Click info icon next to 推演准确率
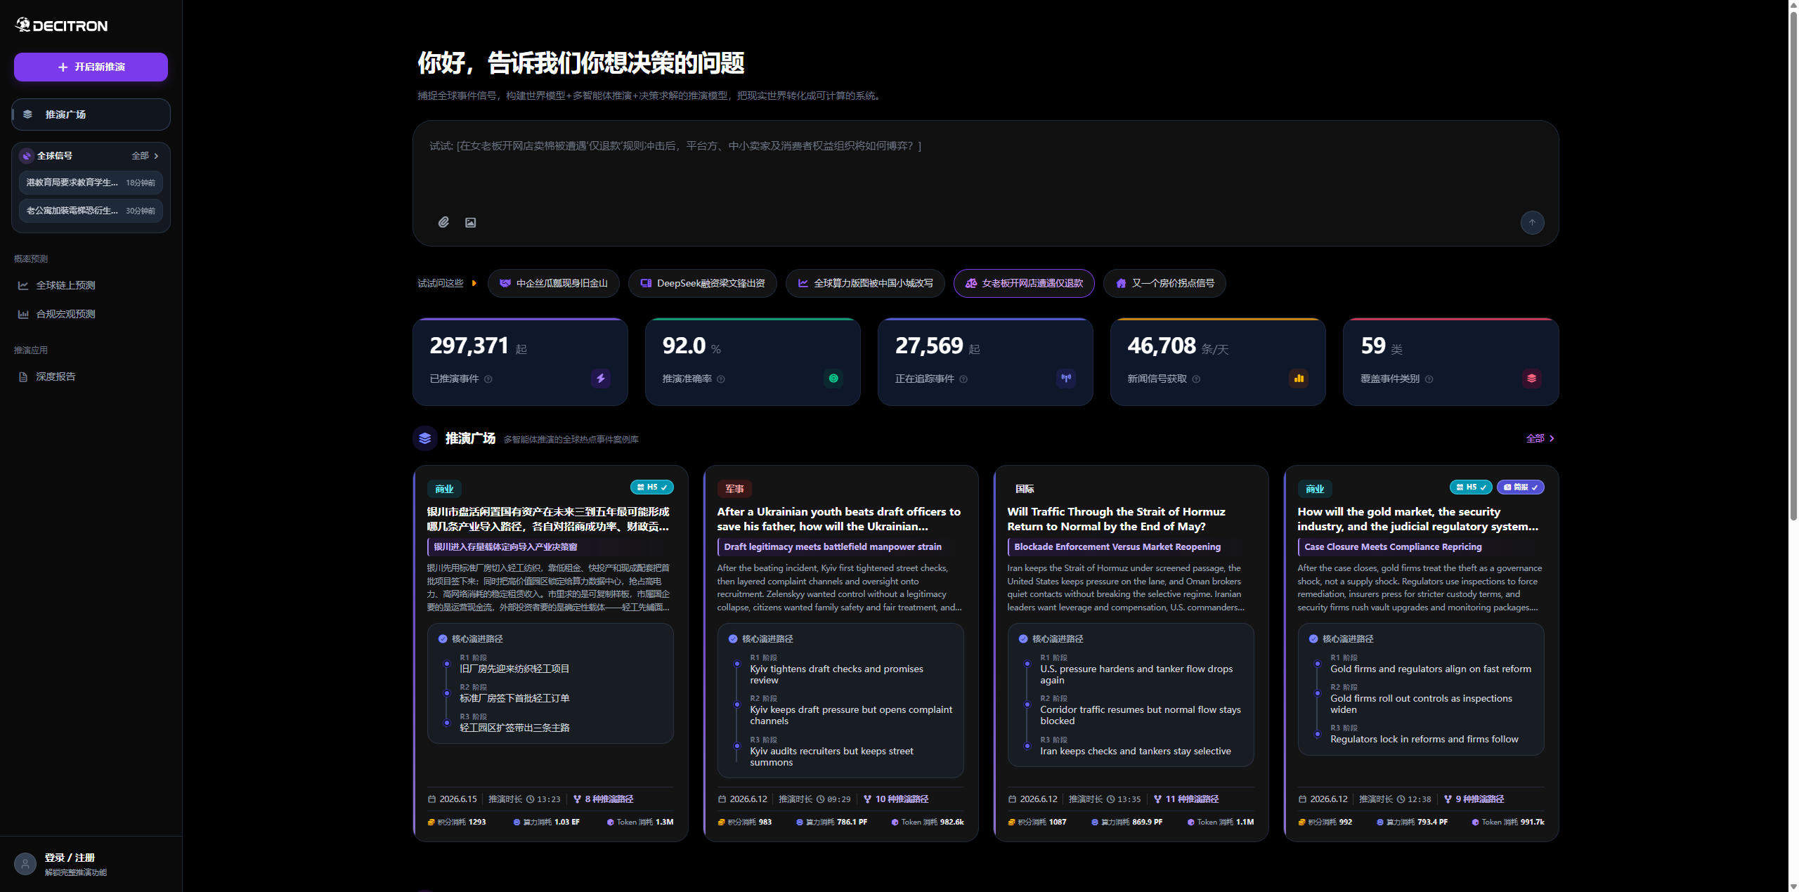 pos(721,379)
